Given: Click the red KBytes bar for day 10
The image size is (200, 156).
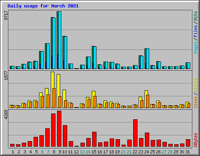Looking at the screenshot, I should 65,136.
